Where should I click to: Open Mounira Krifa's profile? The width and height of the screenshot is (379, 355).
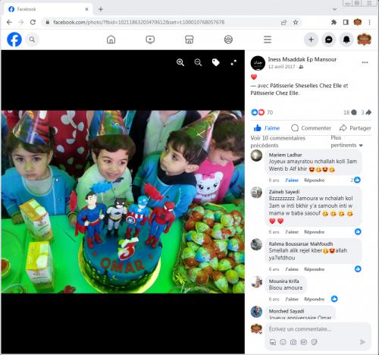click(283, 281)
